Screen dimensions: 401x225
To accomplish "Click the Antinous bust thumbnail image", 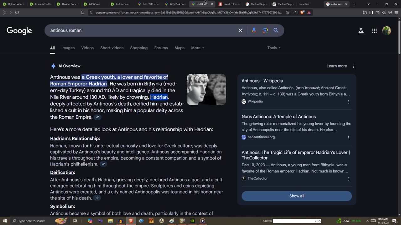I will coord(206,89).
